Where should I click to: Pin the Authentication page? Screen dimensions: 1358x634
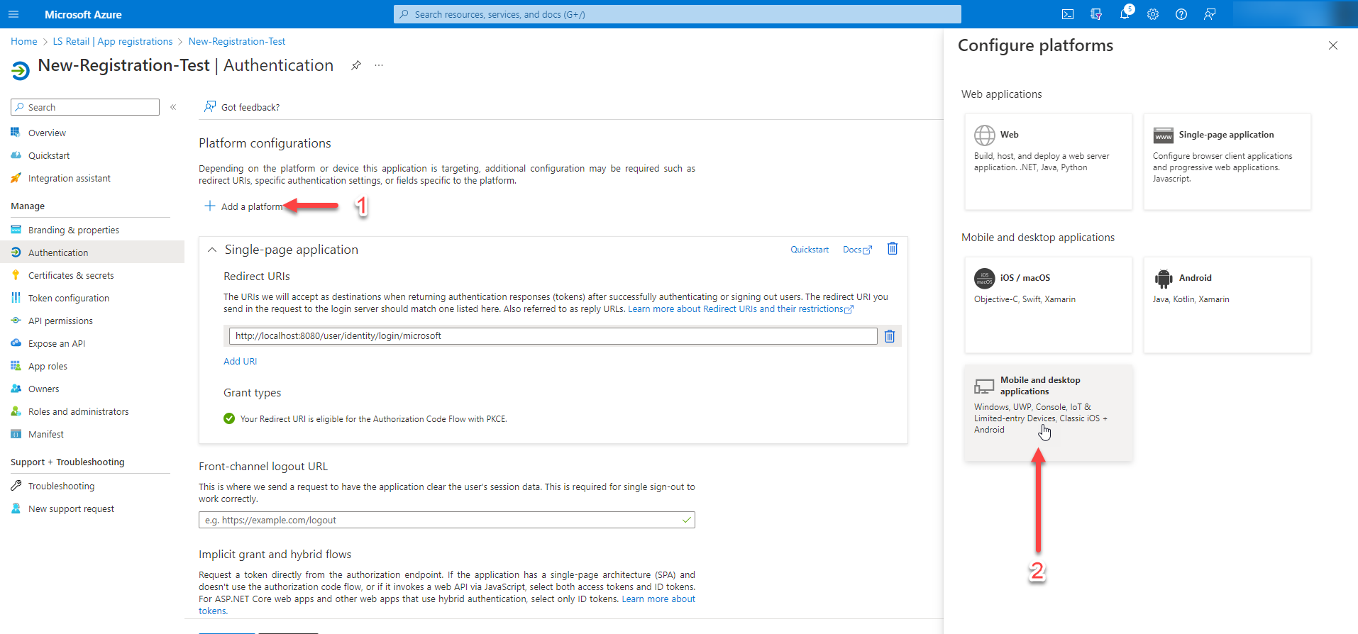click(x=356, y=65)
